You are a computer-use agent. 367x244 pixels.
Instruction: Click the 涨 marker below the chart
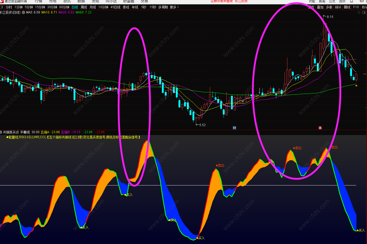320,128
